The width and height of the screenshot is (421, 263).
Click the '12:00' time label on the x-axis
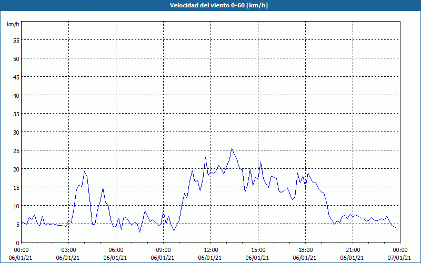[211, 250]
